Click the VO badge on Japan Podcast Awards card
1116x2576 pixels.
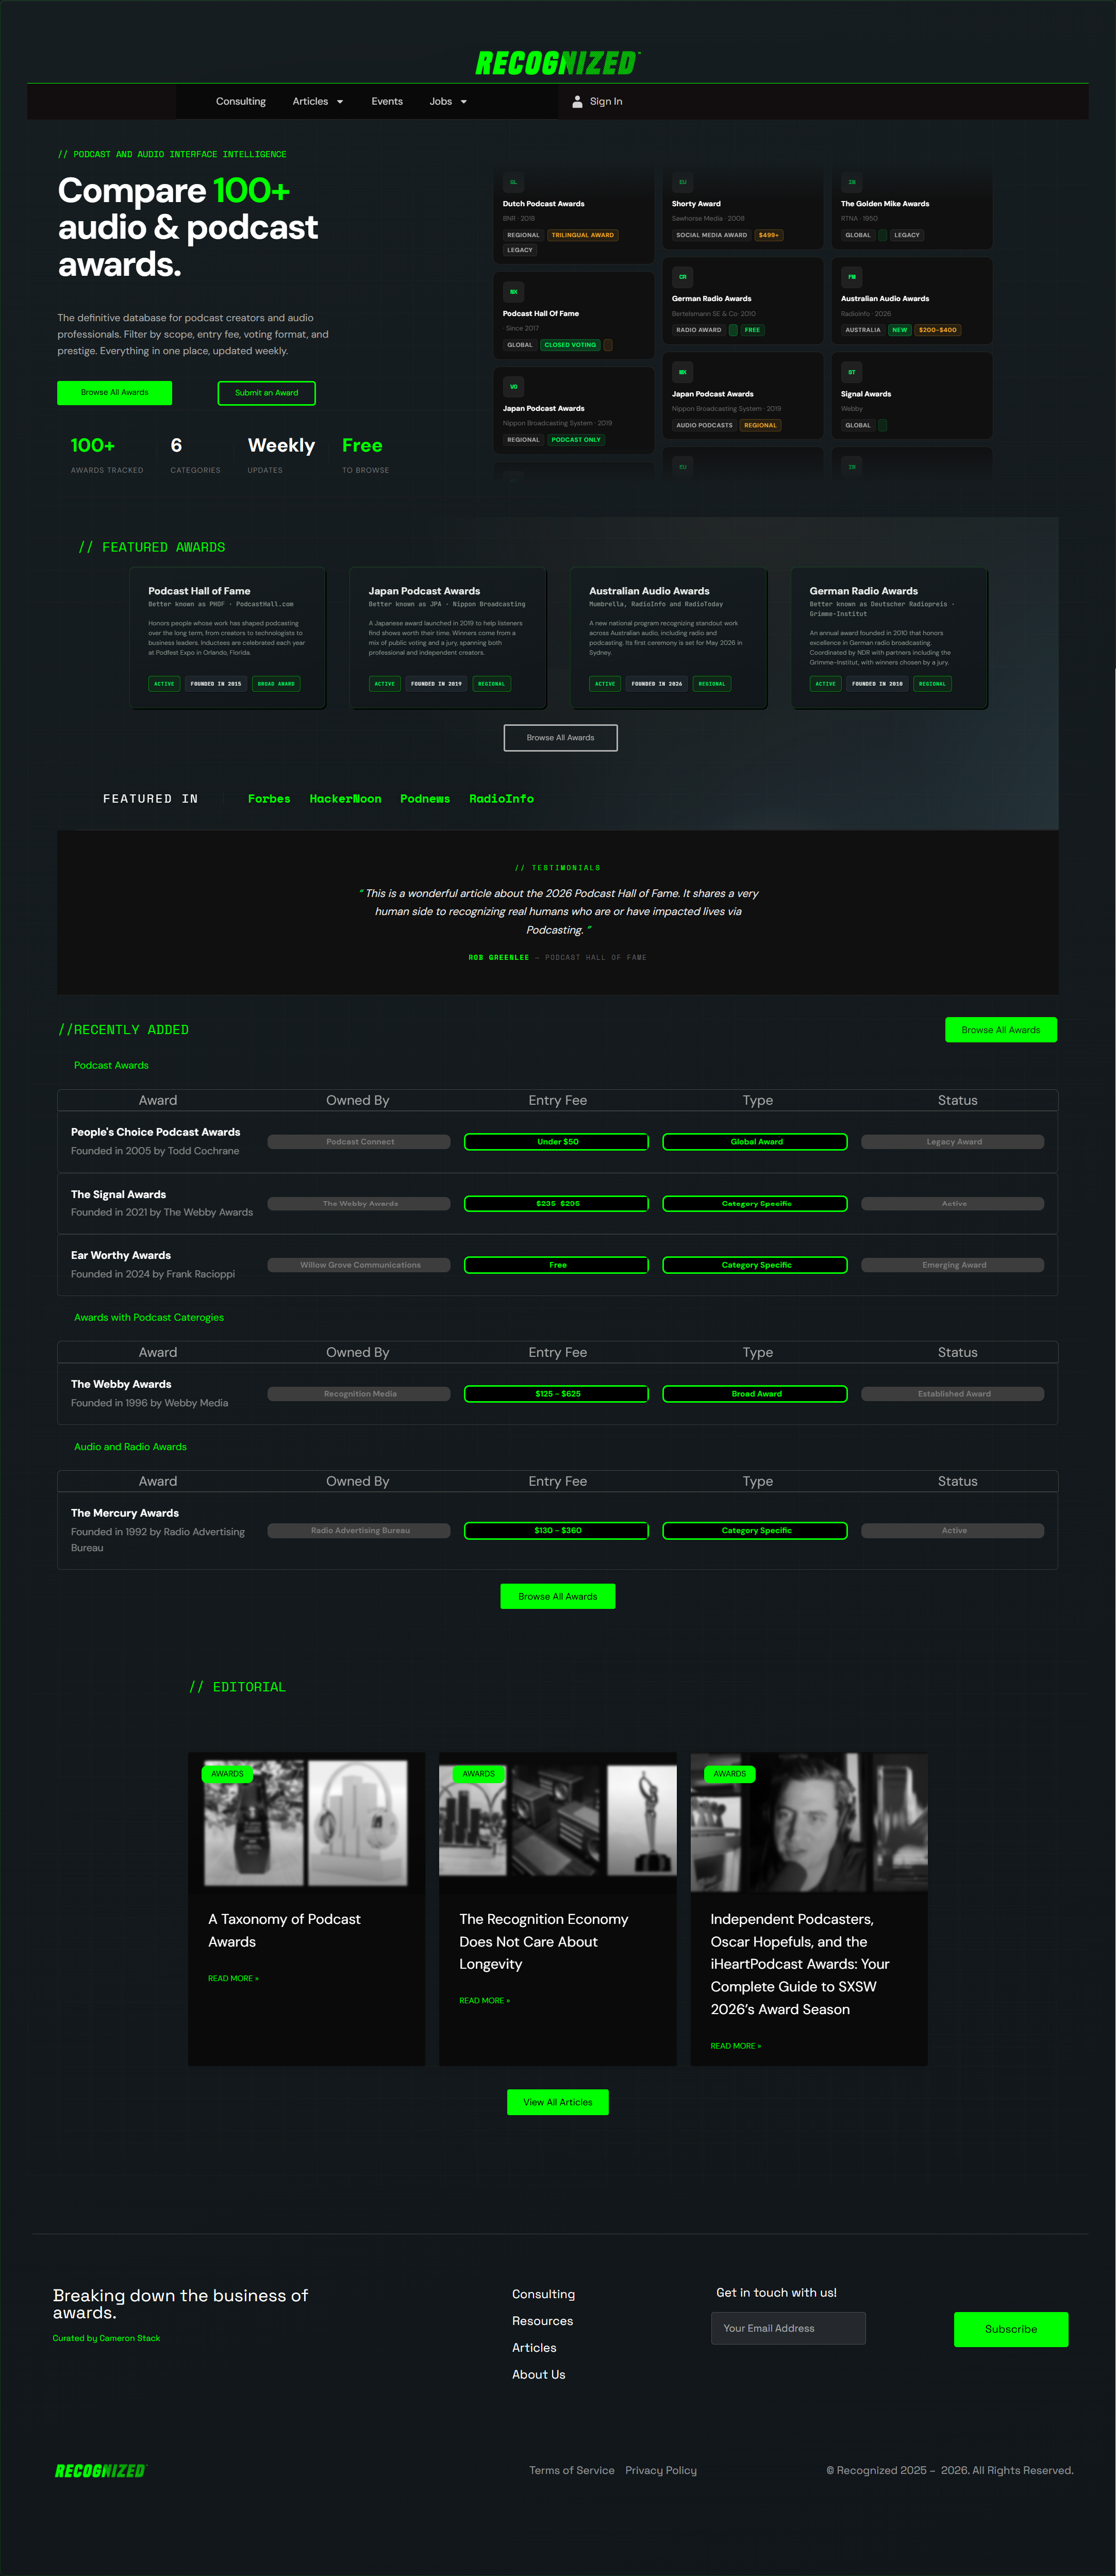click(513, 387)
